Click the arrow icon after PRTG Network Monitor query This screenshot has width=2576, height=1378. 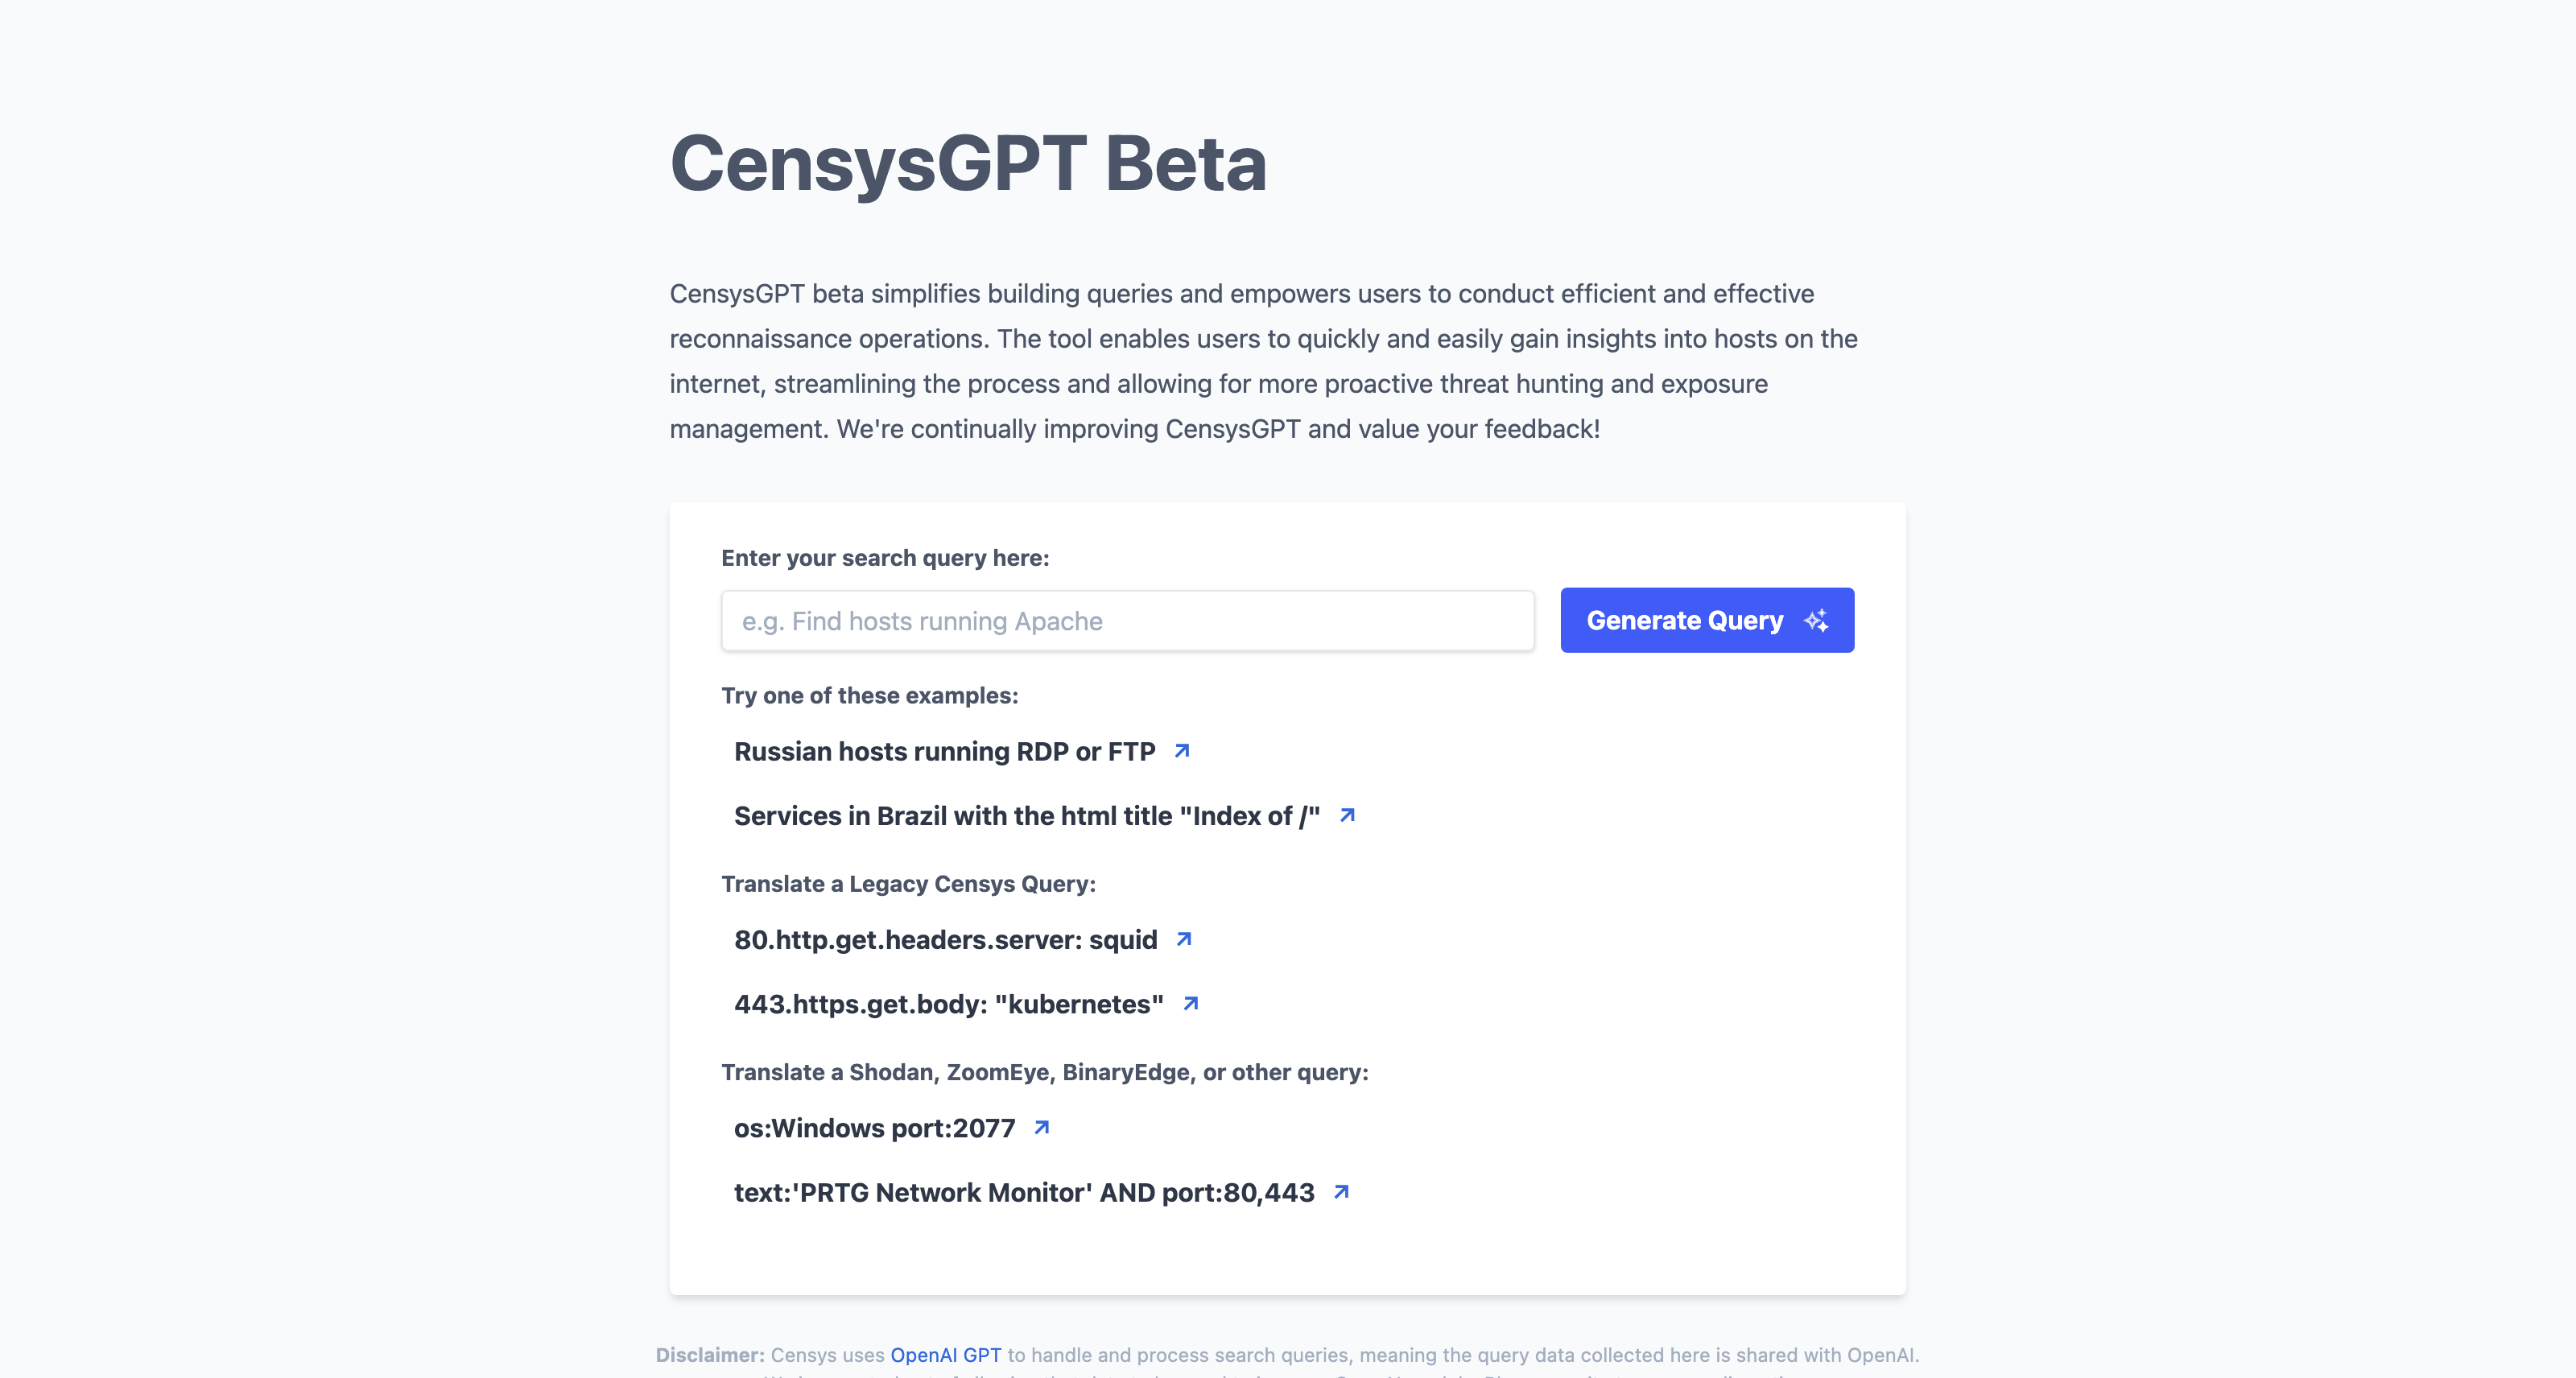click(1341, 1192)
